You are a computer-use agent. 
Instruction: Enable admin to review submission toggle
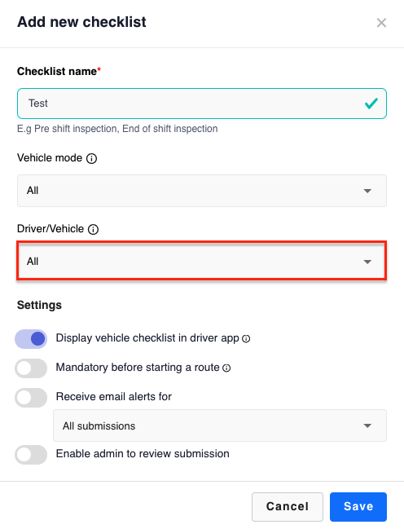(31, 455)
